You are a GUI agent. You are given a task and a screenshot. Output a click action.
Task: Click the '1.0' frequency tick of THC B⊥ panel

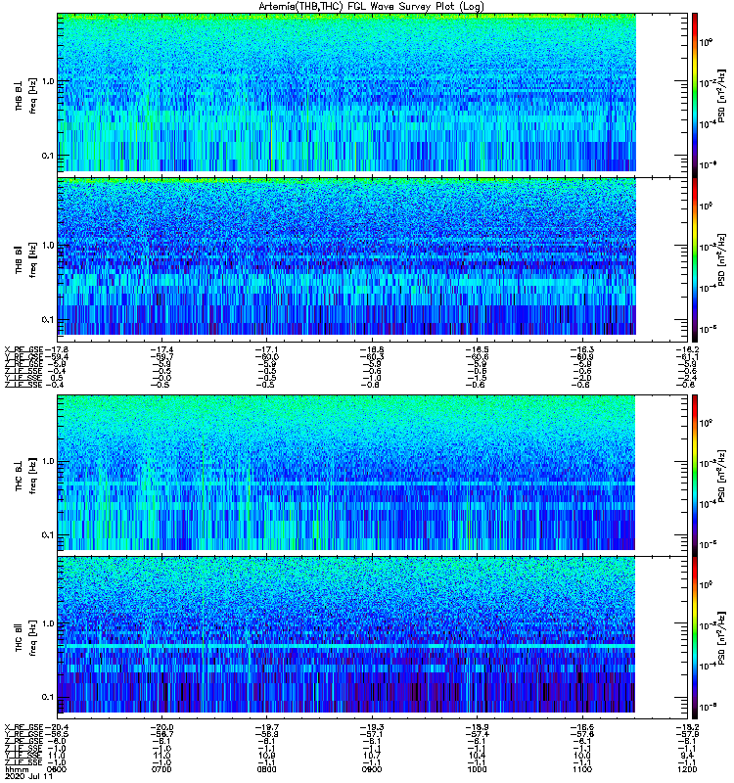pyautogui.click(x=47, y=461)
